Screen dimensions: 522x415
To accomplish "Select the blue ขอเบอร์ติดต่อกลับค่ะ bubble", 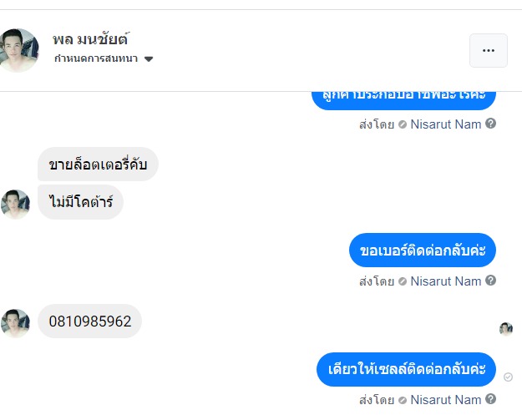I will (x=423, y=251).
